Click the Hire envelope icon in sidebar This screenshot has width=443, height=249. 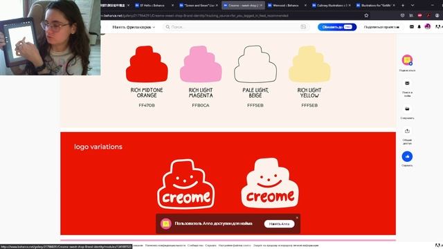point(407,83)
